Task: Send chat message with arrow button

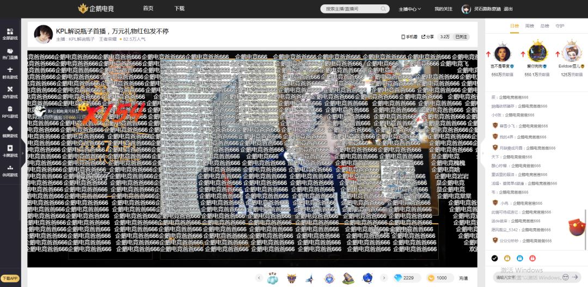Action: [x=575, y=277]
